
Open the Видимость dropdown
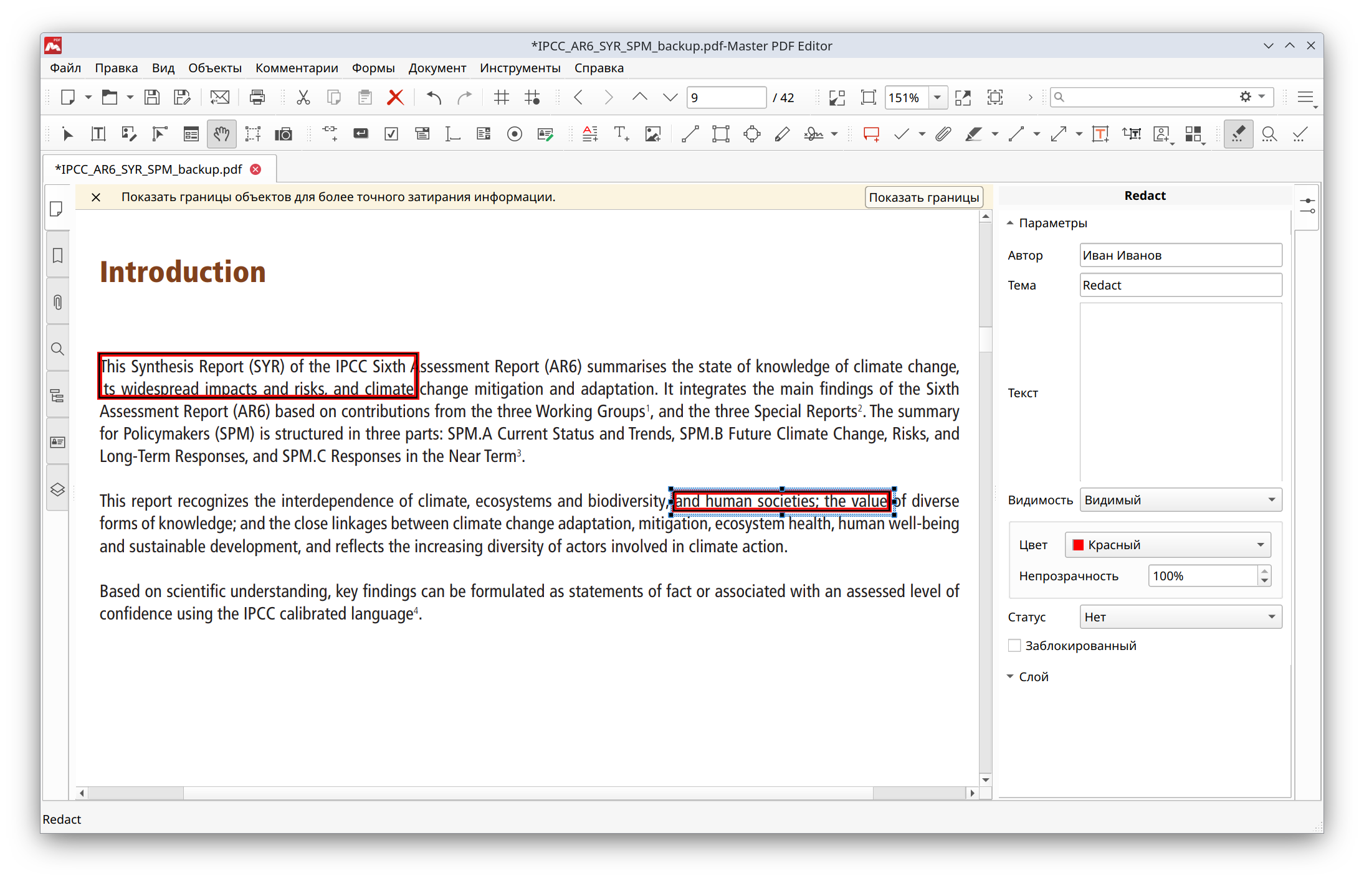pyautogui.click(x=1181, y=500)
